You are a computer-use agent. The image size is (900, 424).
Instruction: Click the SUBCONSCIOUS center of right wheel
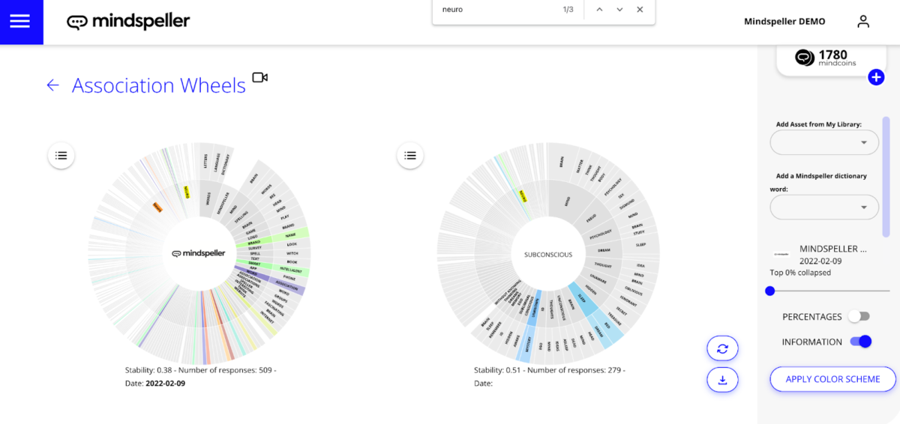click(547, 255)
